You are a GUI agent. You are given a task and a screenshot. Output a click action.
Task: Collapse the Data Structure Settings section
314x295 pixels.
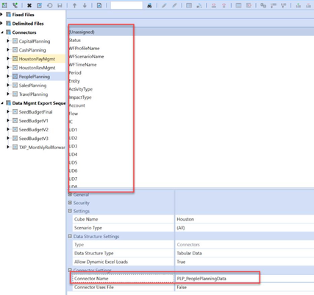70,236
